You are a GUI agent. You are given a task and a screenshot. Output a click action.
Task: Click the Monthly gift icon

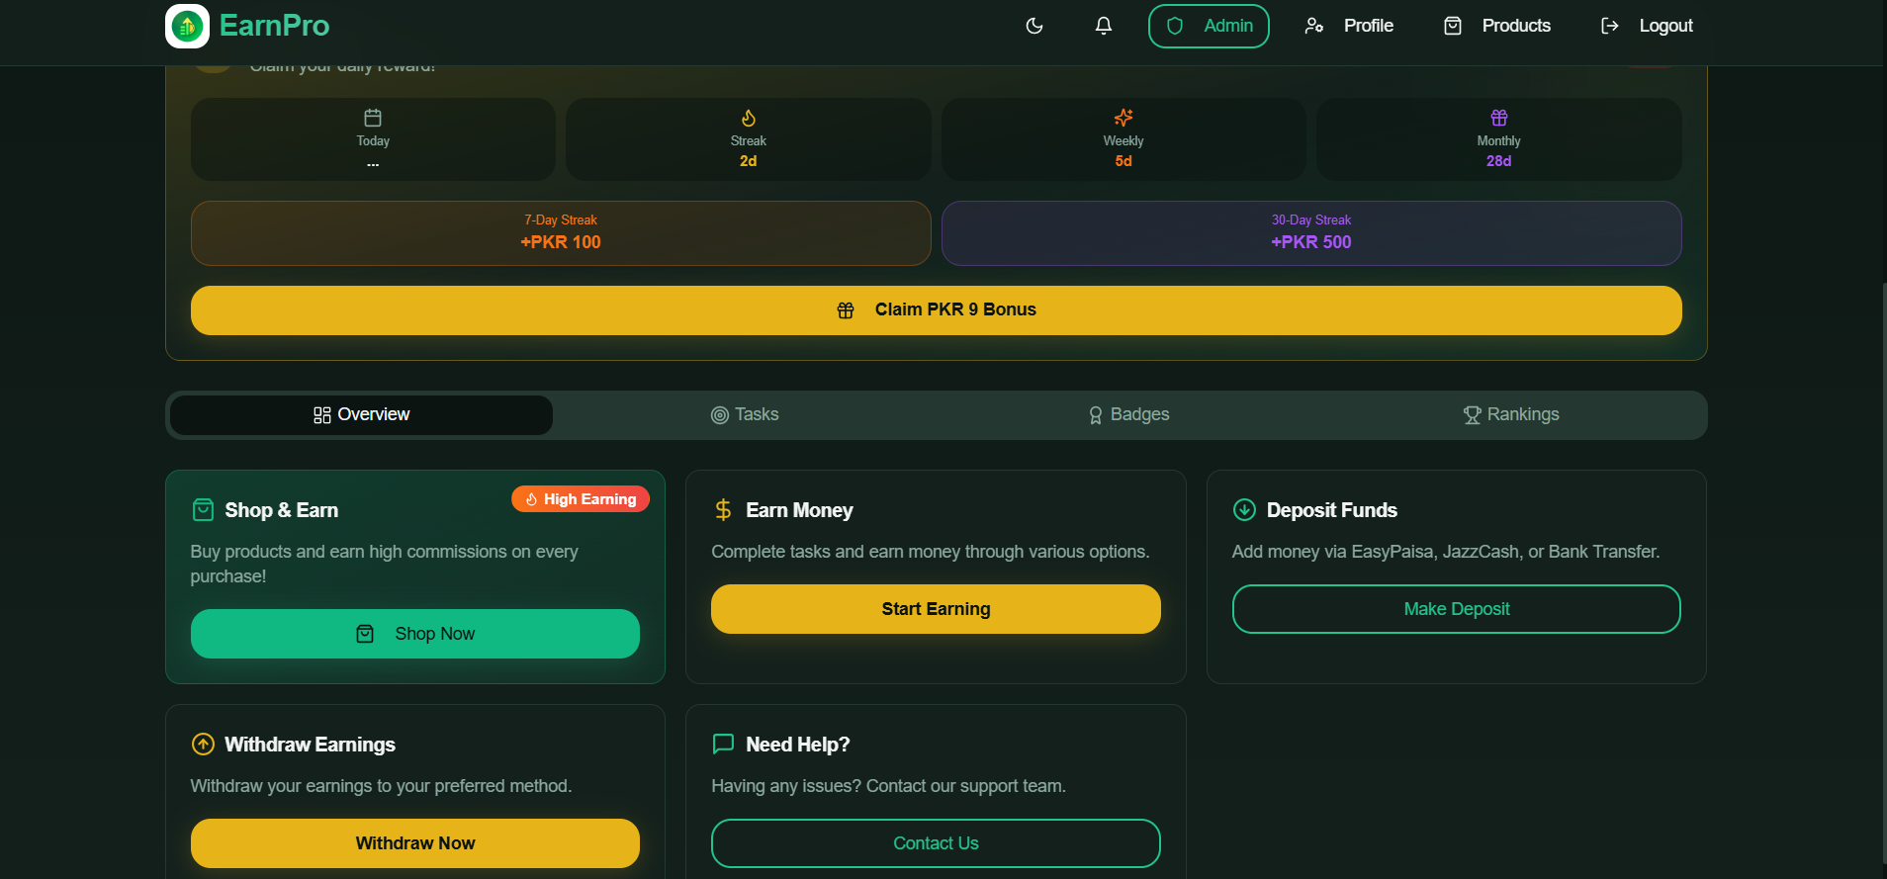(x=1499, y=118)
